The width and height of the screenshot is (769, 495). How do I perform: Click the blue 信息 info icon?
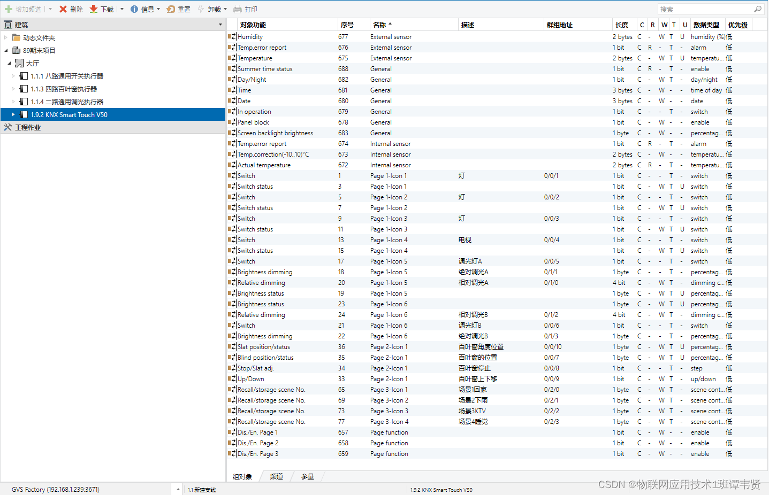(x=134, y=9)
